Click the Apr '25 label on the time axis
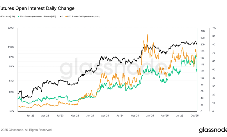227x137 pixels. (165, 115)
